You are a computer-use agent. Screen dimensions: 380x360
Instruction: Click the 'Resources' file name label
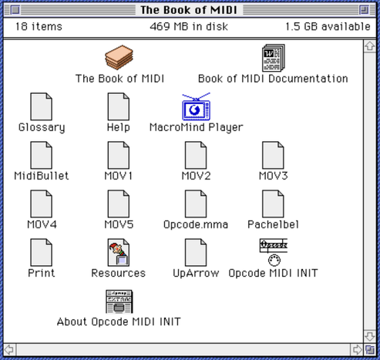(119, 273)
